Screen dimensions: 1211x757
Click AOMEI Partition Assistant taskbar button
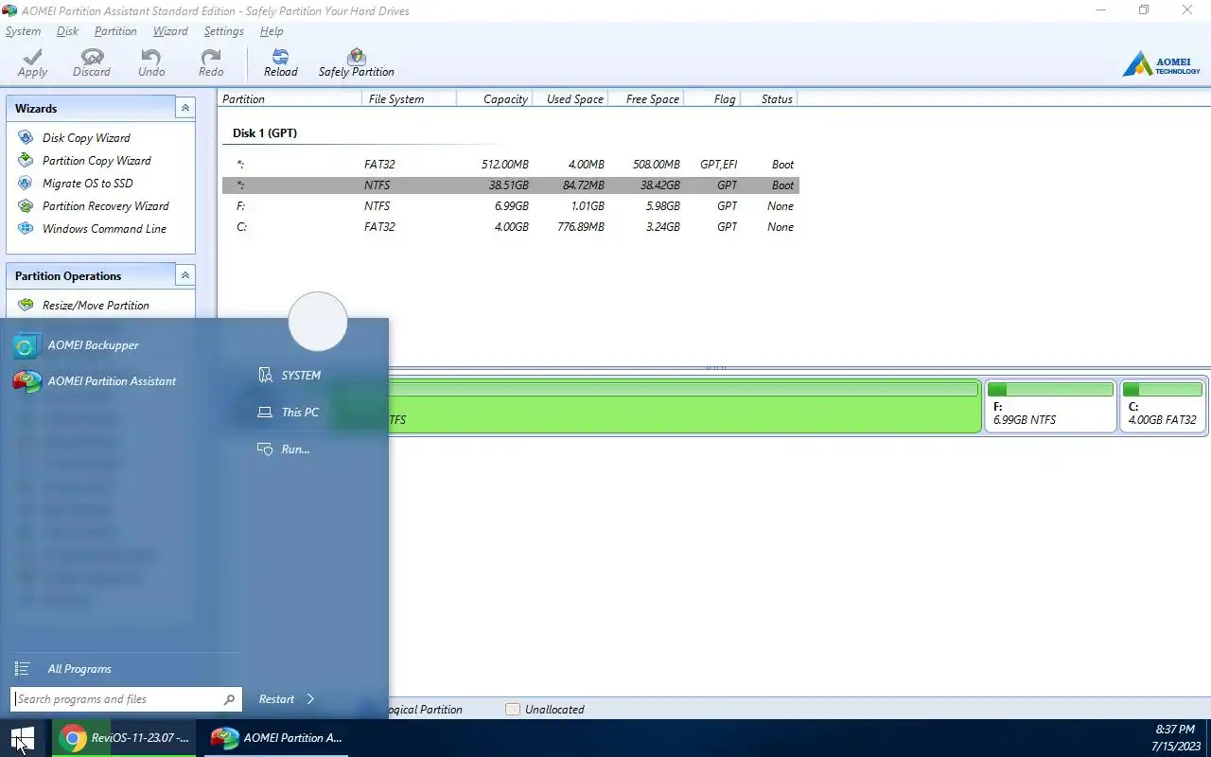coord(275,738)
